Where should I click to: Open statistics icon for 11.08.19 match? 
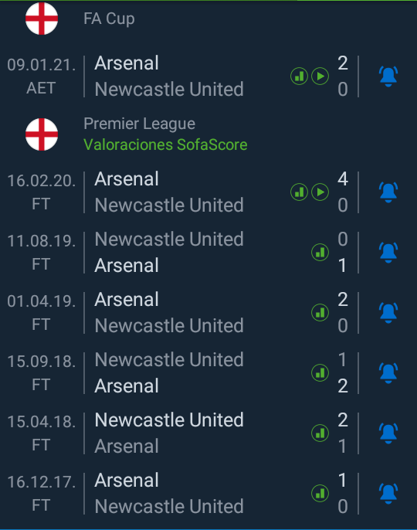[x=320, y=252]
